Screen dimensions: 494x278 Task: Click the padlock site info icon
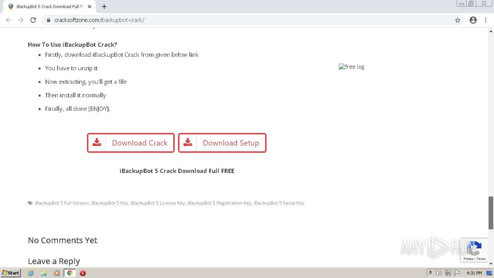tap(48, 20)
